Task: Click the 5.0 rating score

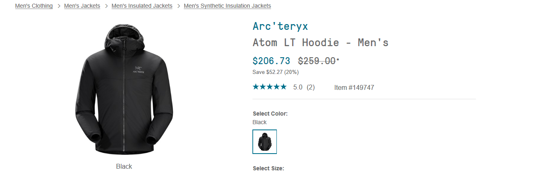Action: [298, 87]
